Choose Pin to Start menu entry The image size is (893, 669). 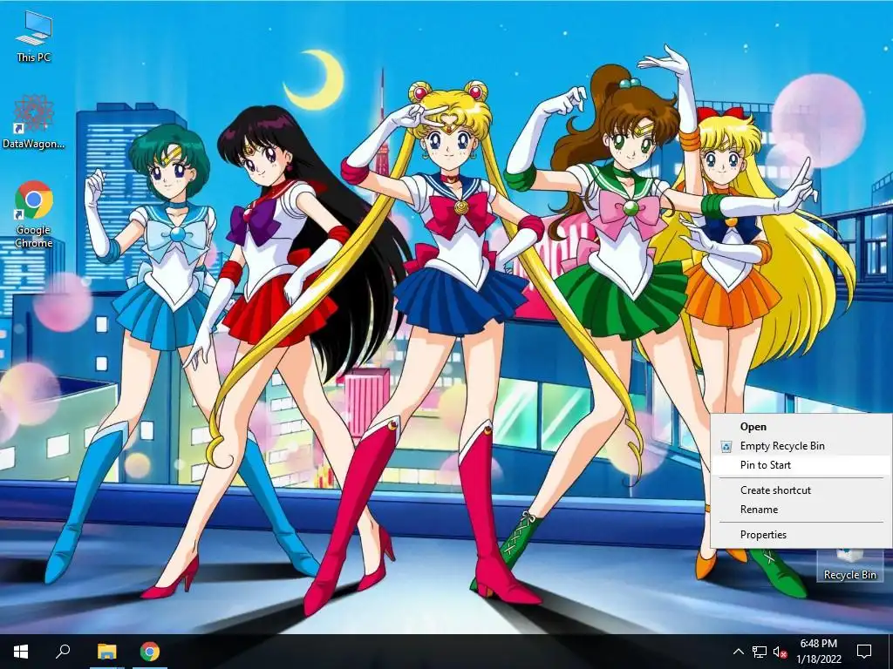(801, 465)
